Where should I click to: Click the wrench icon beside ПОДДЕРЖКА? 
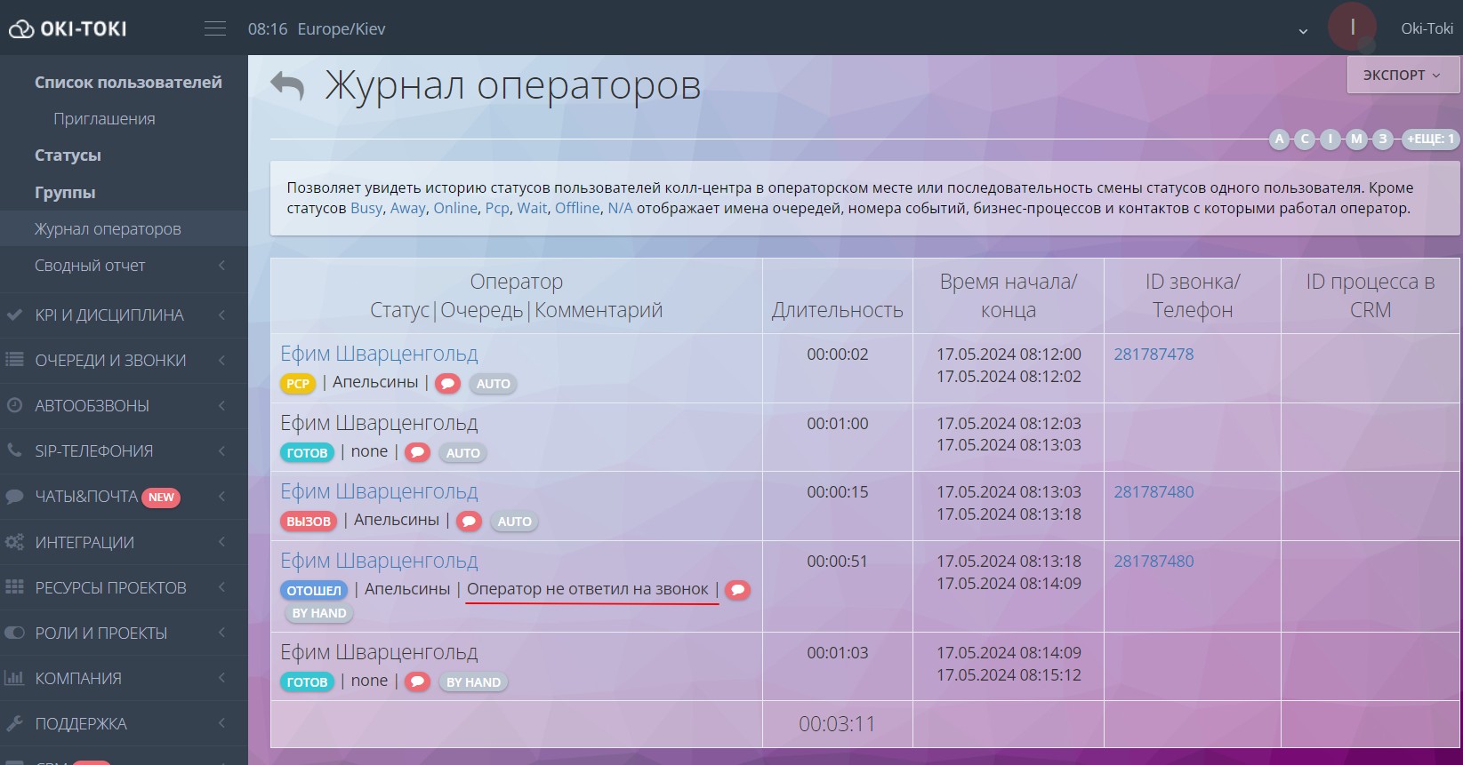(14, 723)
